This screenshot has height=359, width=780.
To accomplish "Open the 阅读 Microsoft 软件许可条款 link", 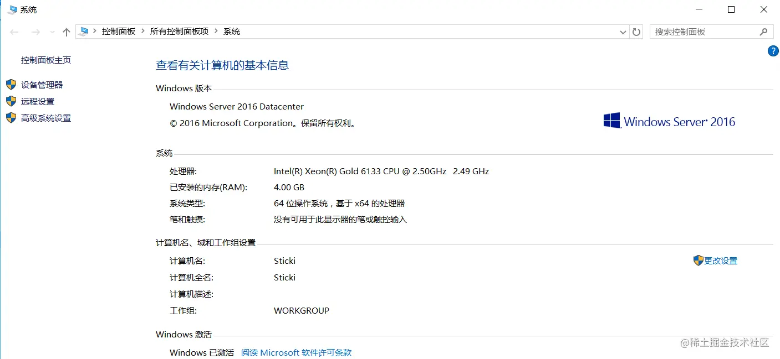I will 296,352.
